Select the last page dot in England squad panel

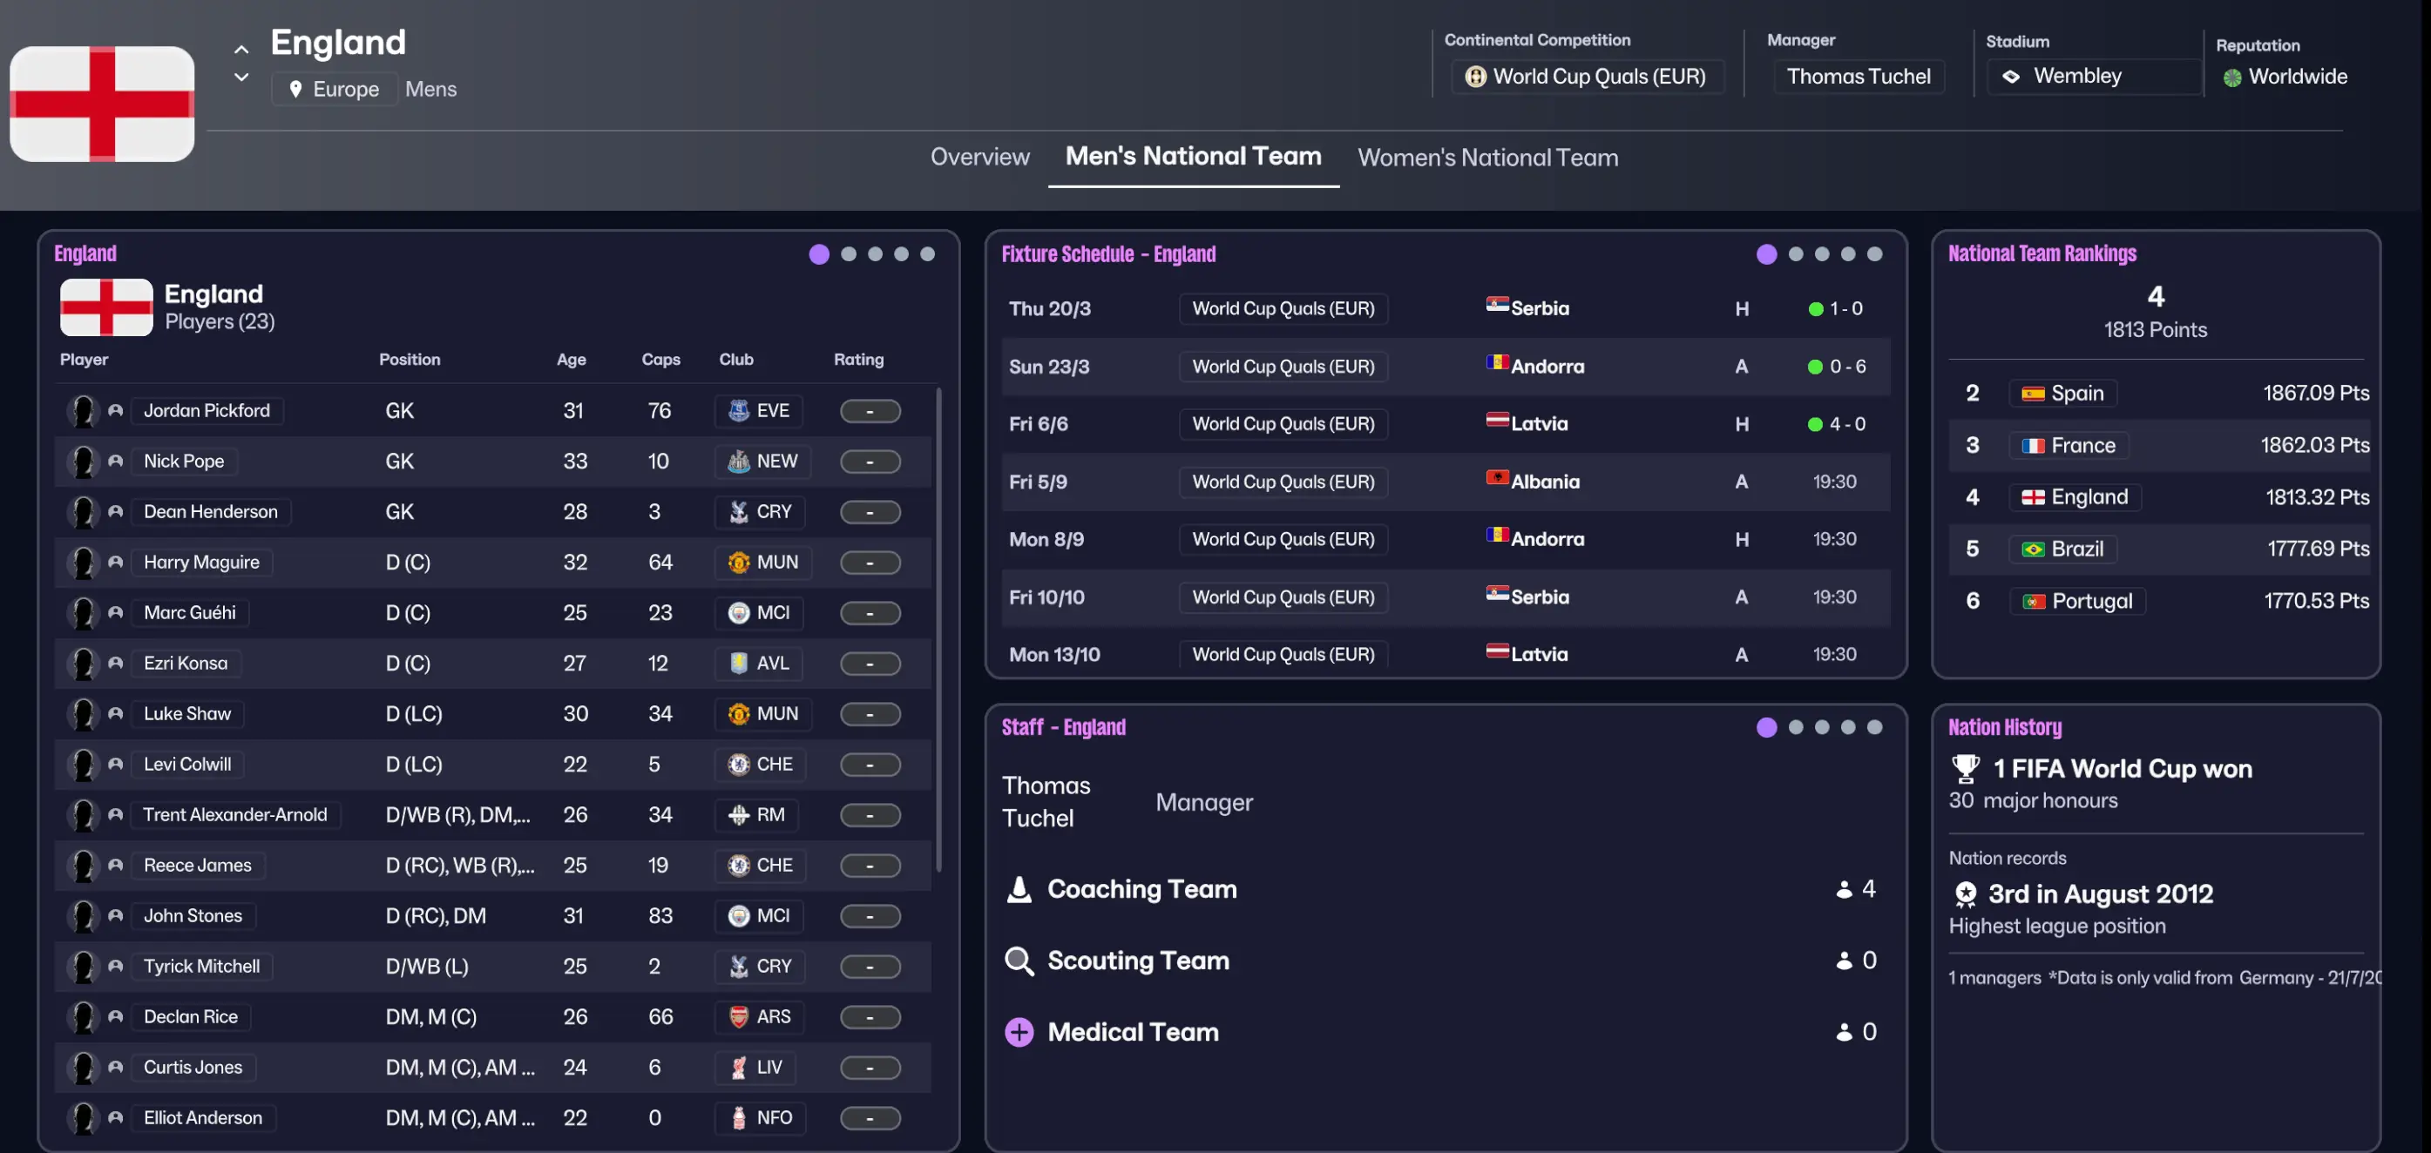(x=928, y=255)
